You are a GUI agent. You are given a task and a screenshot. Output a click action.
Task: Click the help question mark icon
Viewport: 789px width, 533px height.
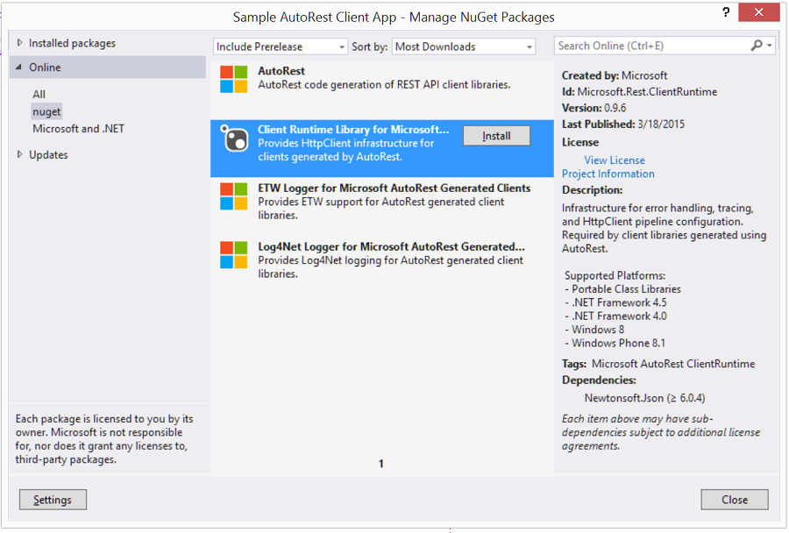726,12
